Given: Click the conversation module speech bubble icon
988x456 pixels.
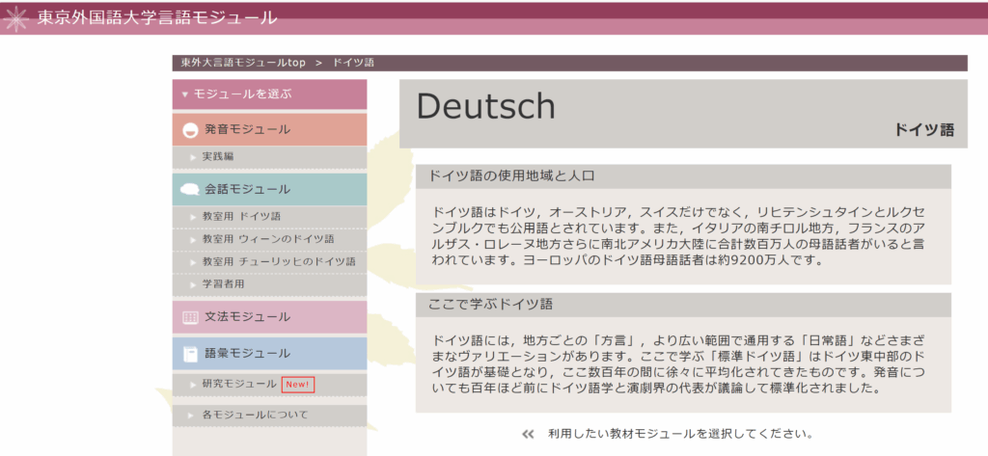Looking at the screenshot, I should (x=190, y=190).
